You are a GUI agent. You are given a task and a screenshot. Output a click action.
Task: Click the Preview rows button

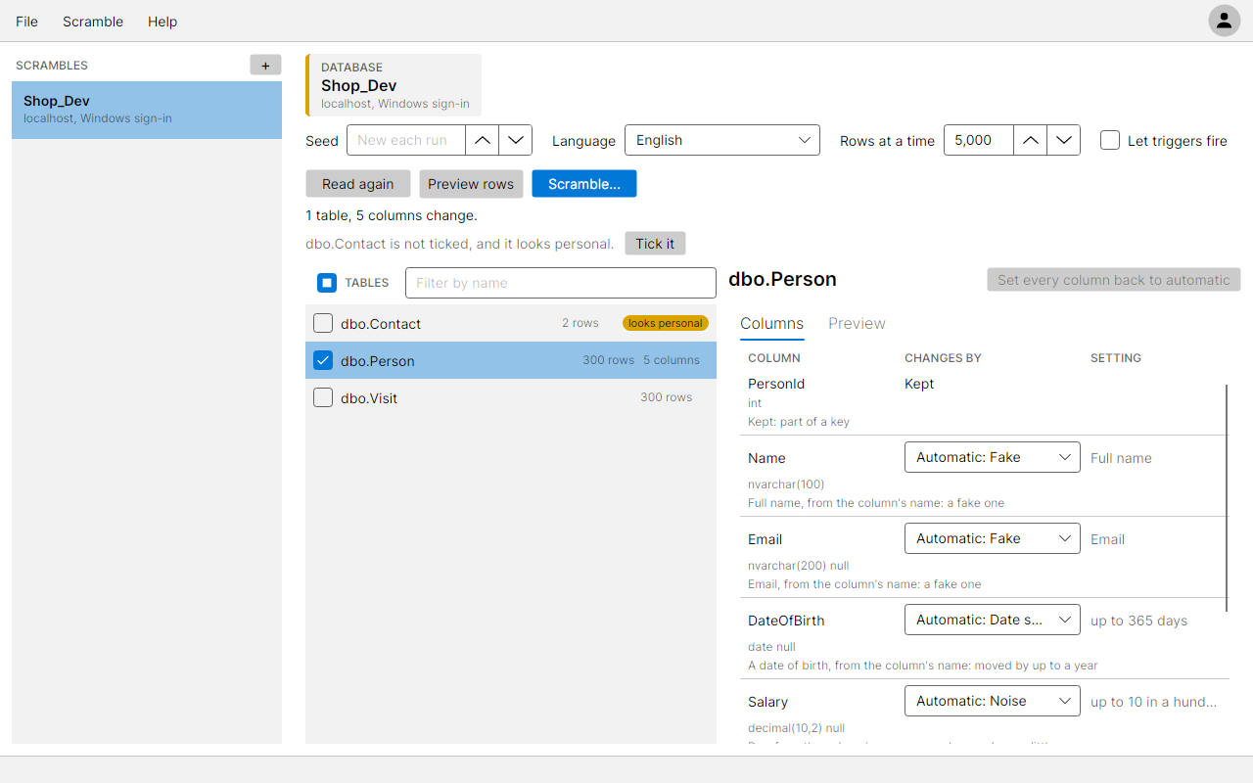pos(471,184)
